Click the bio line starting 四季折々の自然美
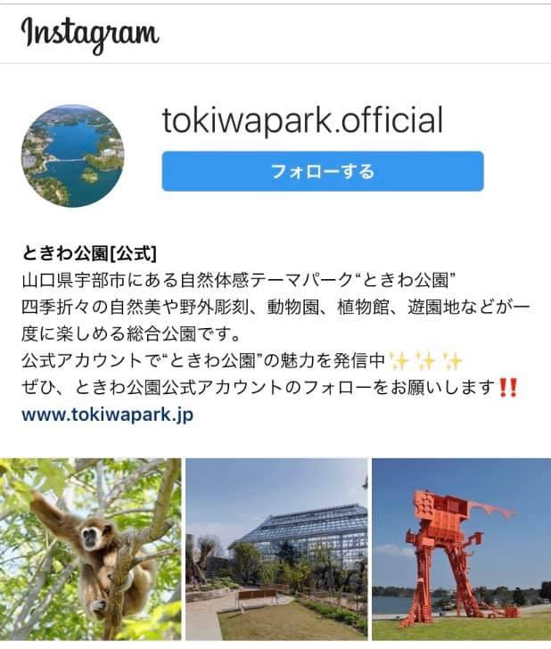Screen dimensions: 551x649 tap(275, 307)
